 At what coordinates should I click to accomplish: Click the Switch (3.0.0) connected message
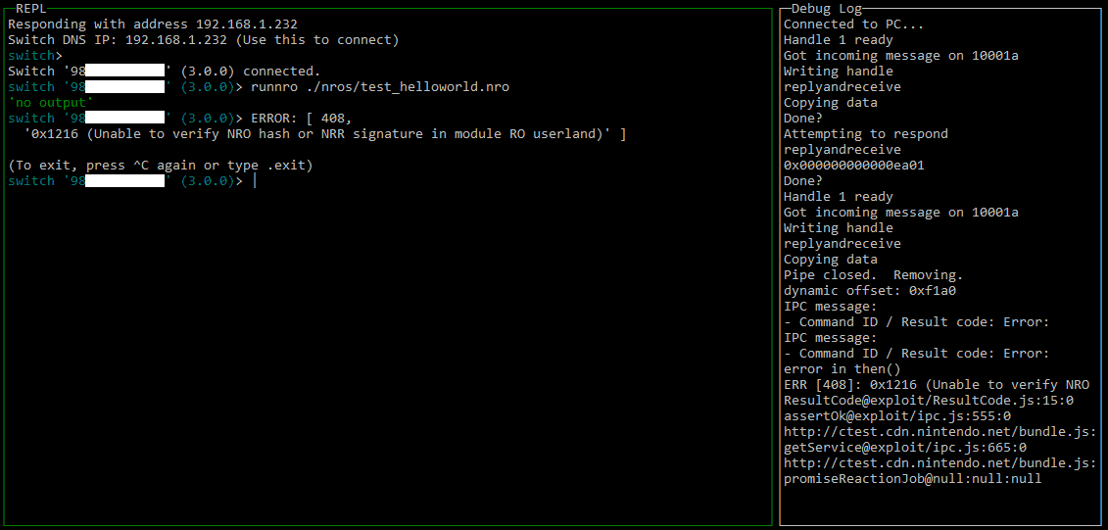[164, 72]
